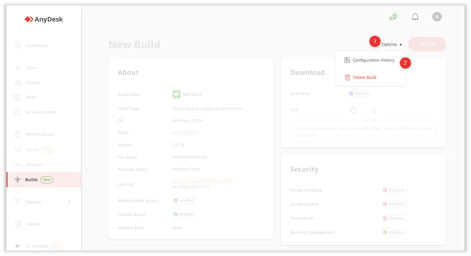This screenshot has height=256, width=471.
Task: Click the Dynamic Management Enabled badge
Action: pos(393,232)
